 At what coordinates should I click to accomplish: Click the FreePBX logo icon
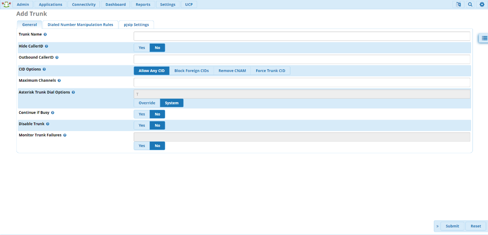point(6,4)
